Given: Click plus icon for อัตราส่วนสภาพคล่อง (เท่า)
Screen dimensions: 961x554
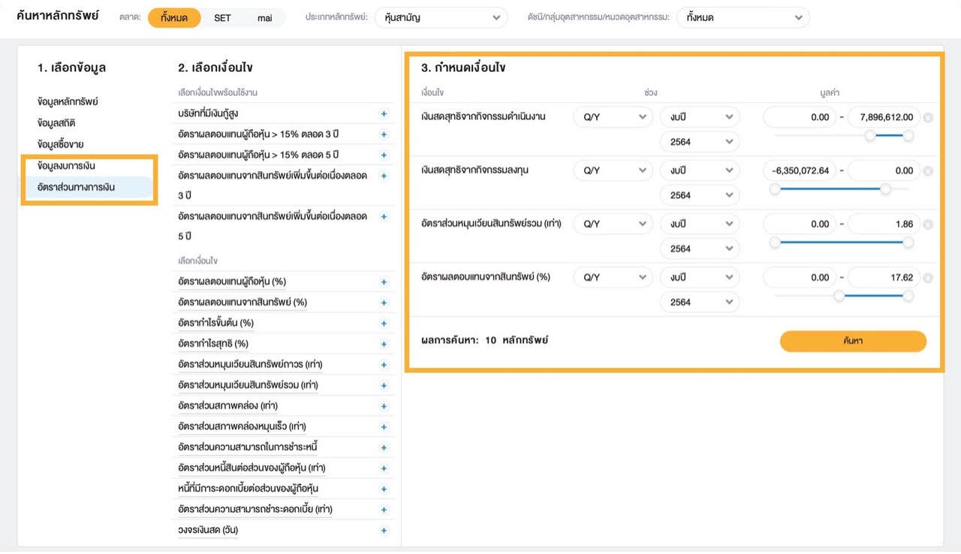Looking at the screenshot, I should tap(384, 406).
